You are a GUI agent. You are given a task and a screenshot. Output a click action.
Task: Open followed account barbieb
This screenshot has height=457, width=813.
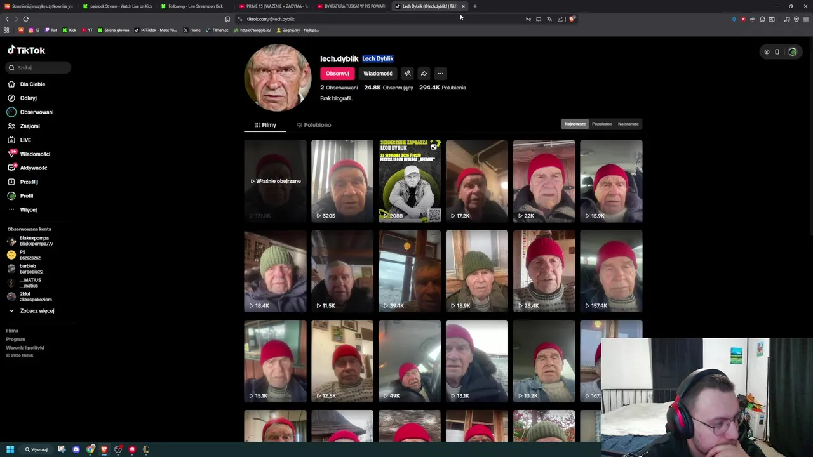[x=25, y=268]
